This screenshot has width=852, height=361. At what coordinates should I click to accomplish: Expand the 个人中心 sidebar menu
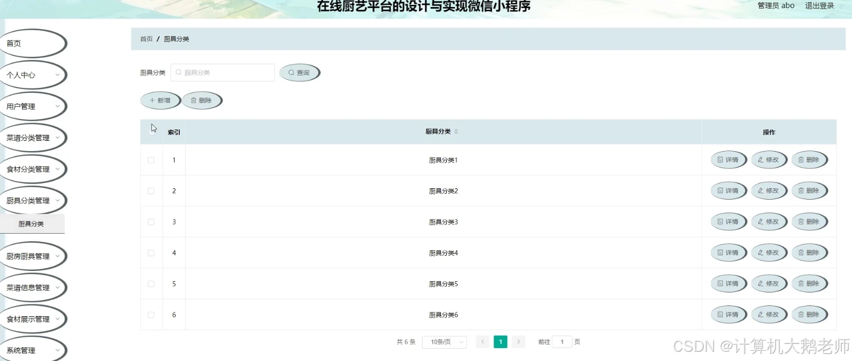pyautogui.click(x=32, y=75)
